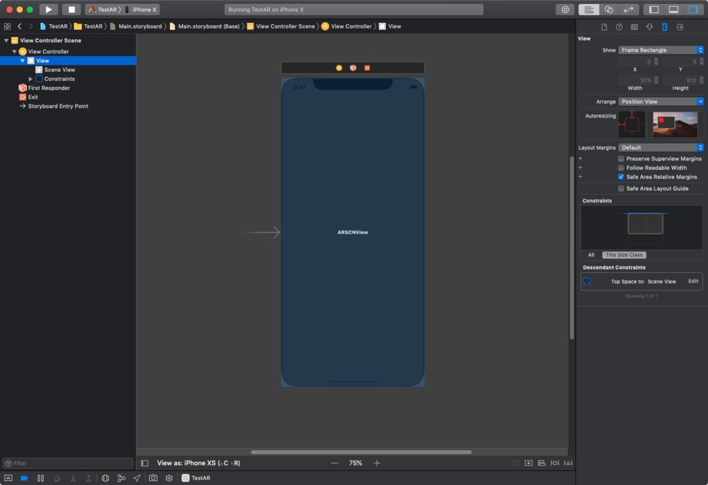The image size is (708, 485).
Task: Click the View Controller dock icon on canvas
Action: 339,68
